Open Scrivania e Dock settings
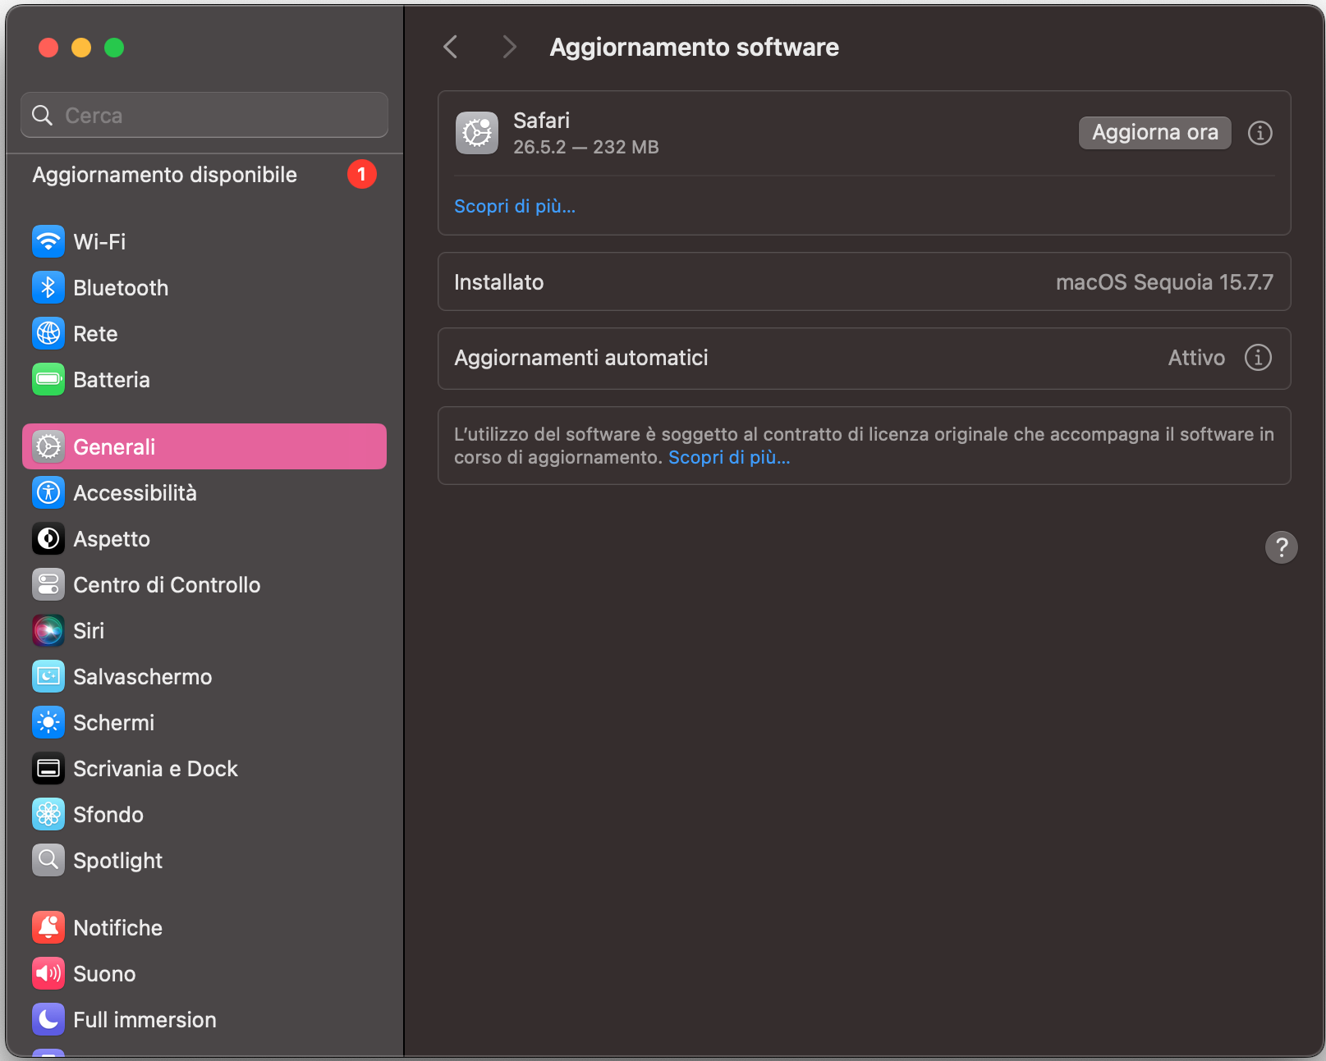The width and height of the screenshot is (1326, 1061). (x=204, y=768)
